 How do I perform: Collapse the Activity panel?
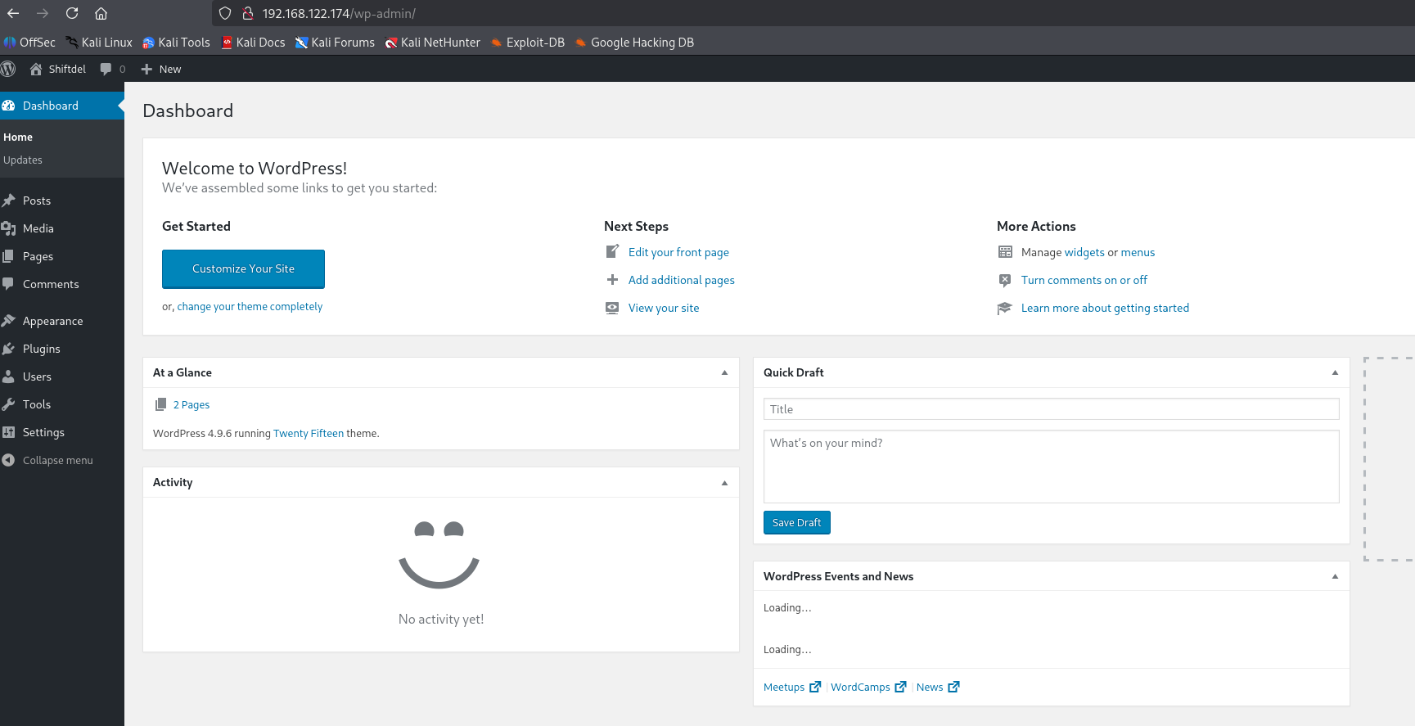point(724,483)
